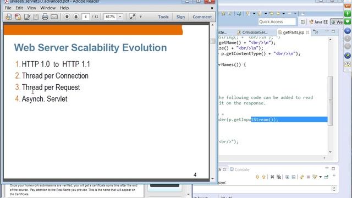Click the highlighted code line 'tStream());'
The image size is (352, 198).
[x=289, y=119]
